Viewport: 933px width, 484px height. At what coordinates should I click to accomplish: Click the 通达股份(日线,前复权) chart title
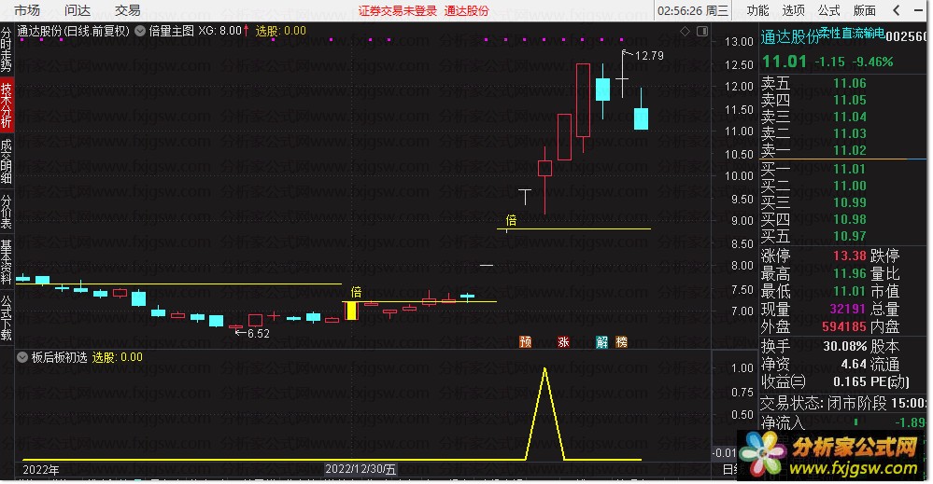click(x=73, y=31)
